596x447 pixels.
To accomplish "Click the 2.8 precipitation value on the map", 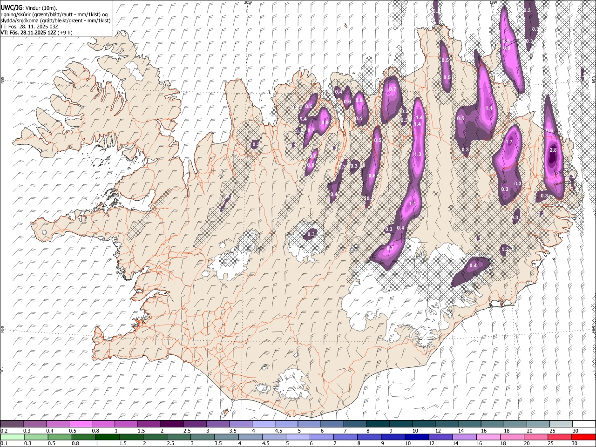I will [x=553, y=150].
